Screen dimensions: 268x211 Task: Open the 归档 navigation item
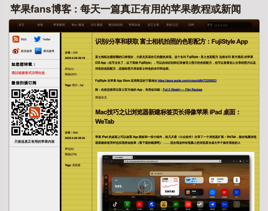click(x=191, y=25)
